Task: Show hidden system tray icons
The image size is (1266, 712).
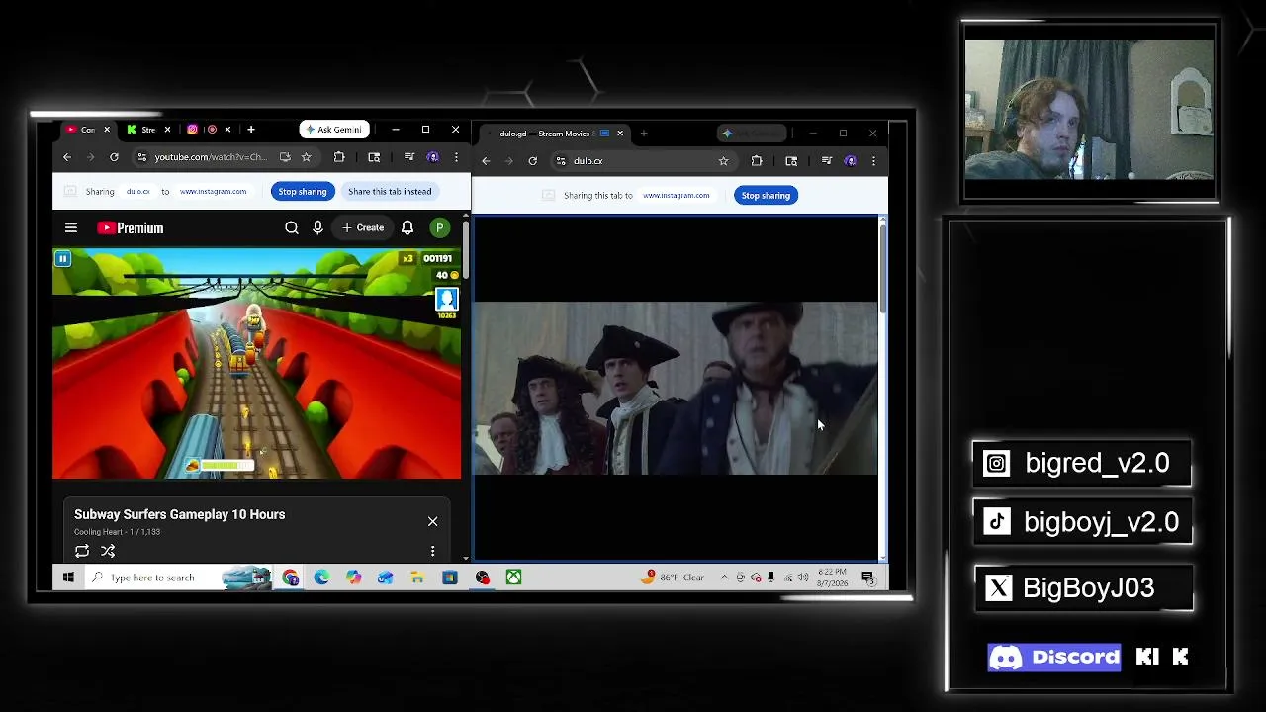Action: tap(724, 578)
